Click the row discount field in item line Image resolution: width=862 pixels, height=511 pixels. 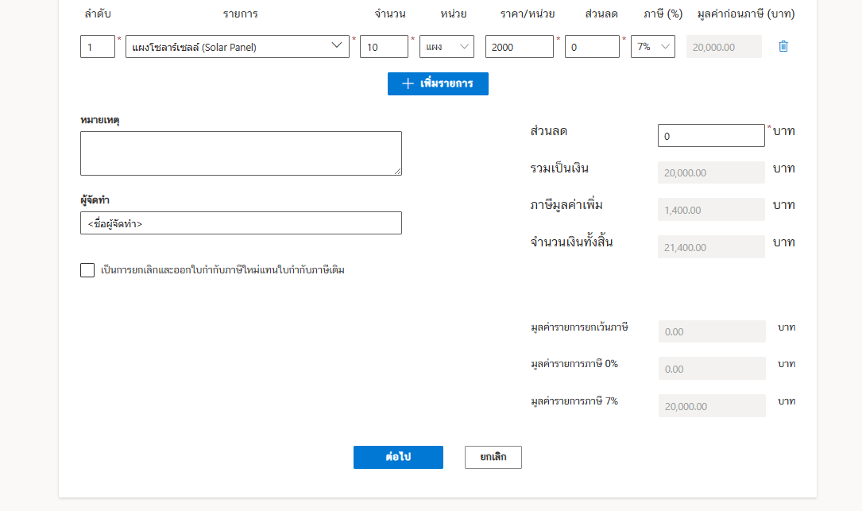pyautogui.click(x=592, y=47)
